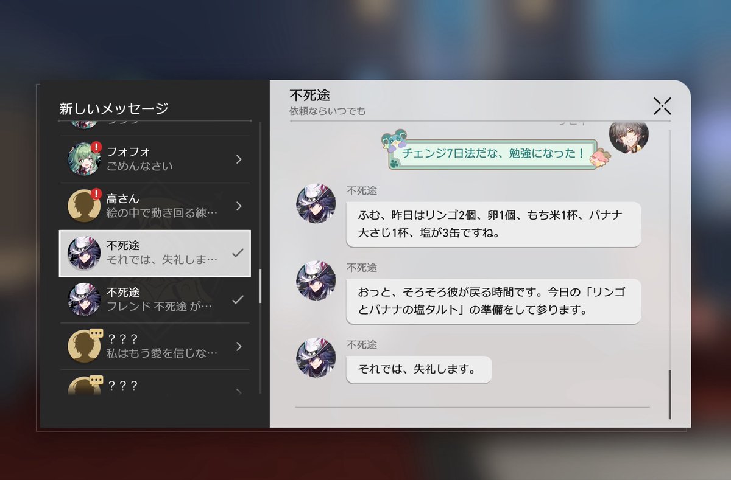This screenshot has width=731, height=480.
Task: Click 不死途 avatar beside リンゴ2個 message
Action: click(x=316, y=203)
